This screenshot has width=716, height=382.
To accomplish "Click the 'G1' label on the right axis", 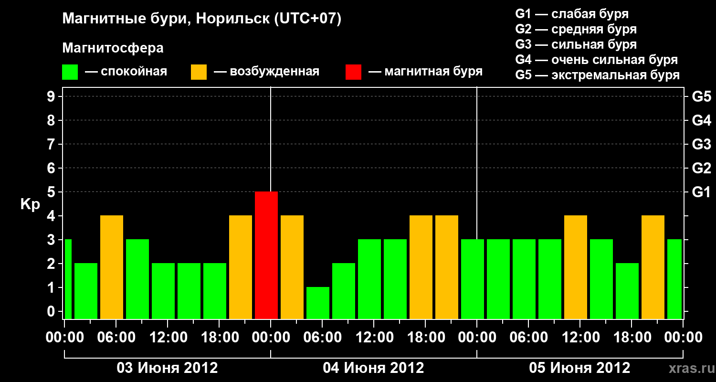I will 701,192.
